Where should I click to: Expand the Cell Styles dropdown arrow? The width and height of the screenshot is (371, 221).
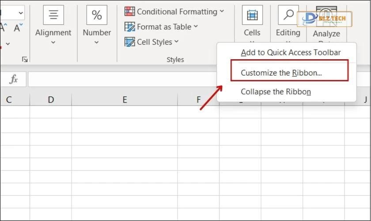coord(177,42)
